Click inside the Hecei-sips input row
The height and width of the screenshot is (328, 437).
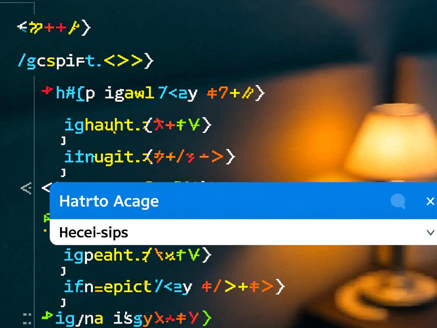tap(228, 232)
